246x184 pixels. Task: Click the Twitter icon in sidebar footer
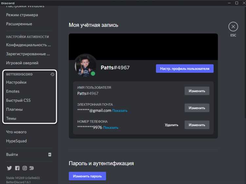9,168
